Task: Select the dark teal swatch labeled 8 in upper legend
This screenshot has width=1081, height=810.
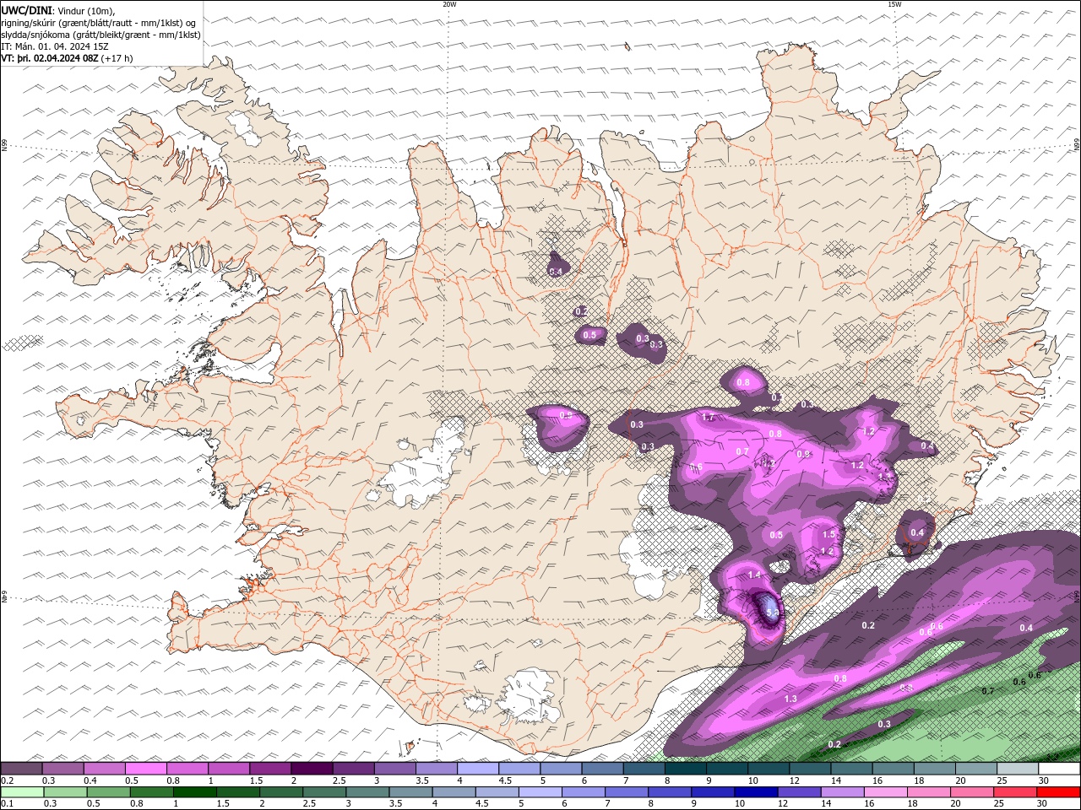Action: click(x=685, y=769)
